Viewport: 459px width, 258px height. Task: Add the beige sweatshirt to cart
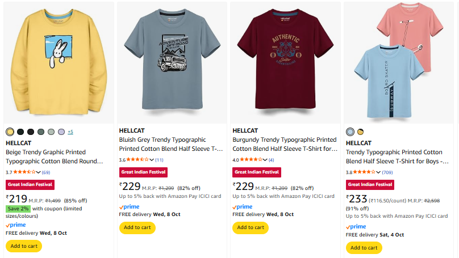[x=24, y=246]
